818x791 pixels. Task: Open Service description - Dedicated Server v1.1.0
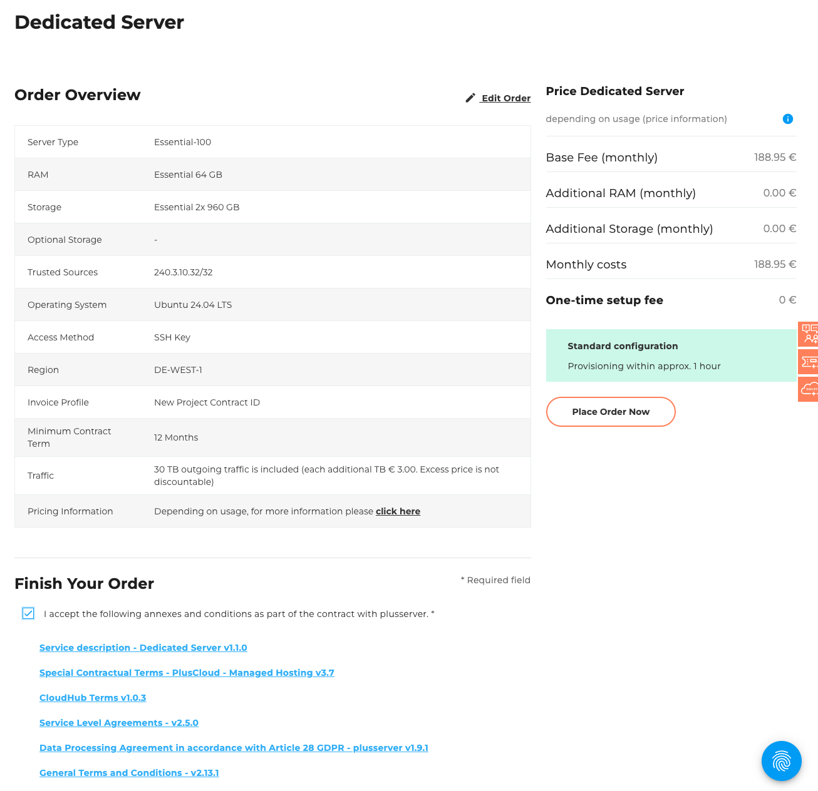coord(143,648)
